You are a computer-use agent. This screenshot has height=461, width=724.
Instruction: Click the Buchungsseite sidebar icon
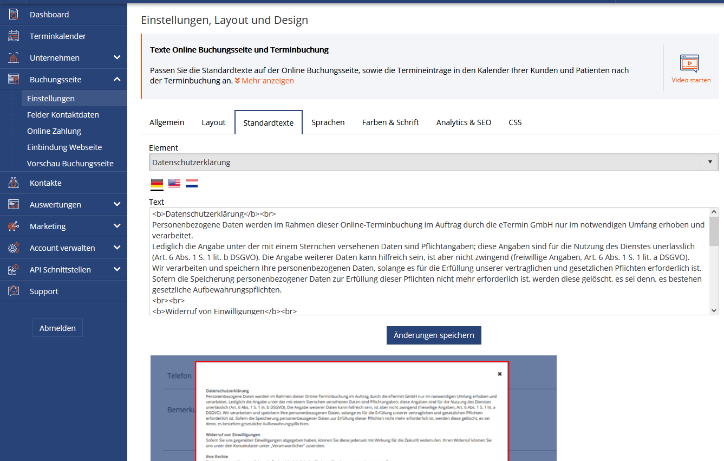14,80
